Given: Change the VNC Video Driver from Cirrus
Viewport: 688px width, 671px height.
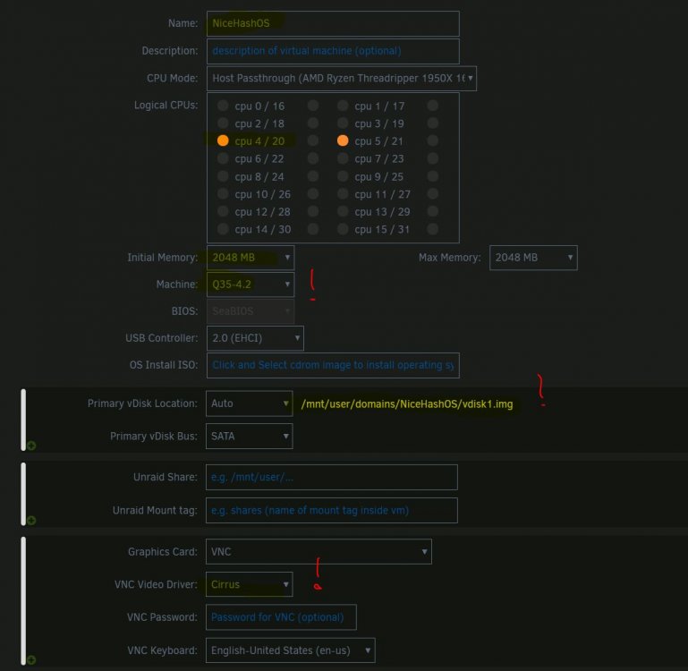Looking at the screenshot, I should (x=250, y=584).
